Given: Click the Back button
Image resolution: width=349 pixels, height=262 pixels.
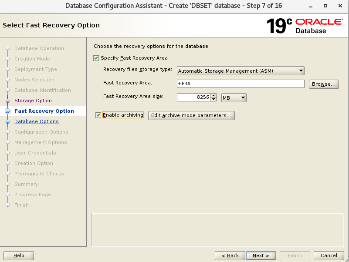Looking at the screenshot, I should click(230, 255).
